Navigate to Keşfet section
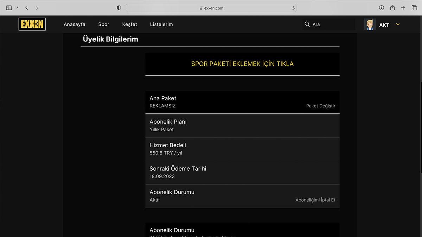This screenshot has width=422, height=237. point(129,24)
